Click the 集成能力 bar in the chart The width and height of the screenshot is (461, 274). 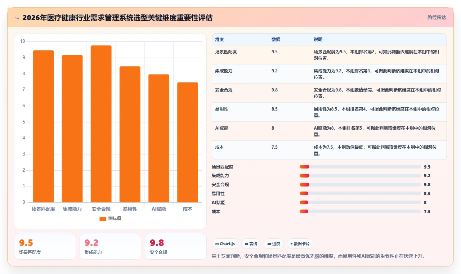[72, 129]
